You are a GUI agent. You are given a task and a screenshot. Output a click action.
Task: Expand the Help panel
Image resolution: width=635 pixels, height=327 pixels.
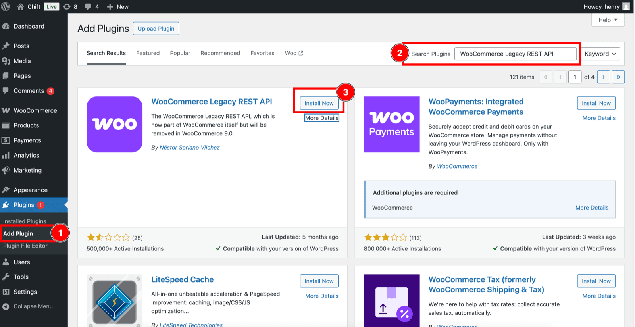608,20
